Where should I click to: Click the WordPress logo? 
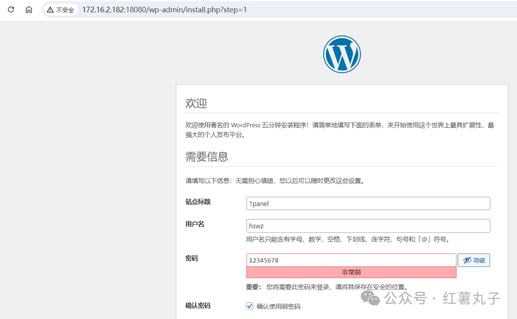342,54
